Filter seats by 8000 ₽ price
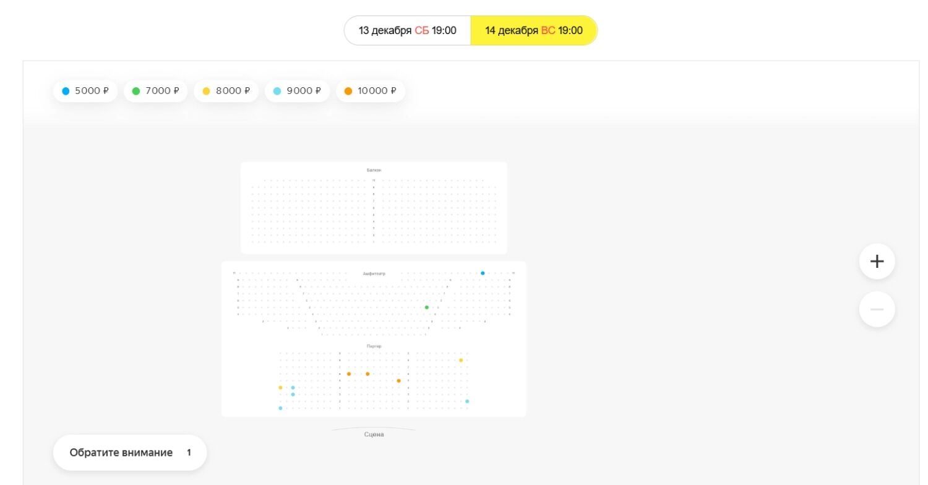Viewport: 928px width, 485px height. coord(226,91)
